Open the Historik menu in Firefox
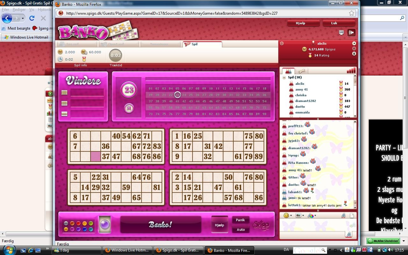The height and width of the screenshot is (255, 408). pyautogui.click(x=44, y=10)
